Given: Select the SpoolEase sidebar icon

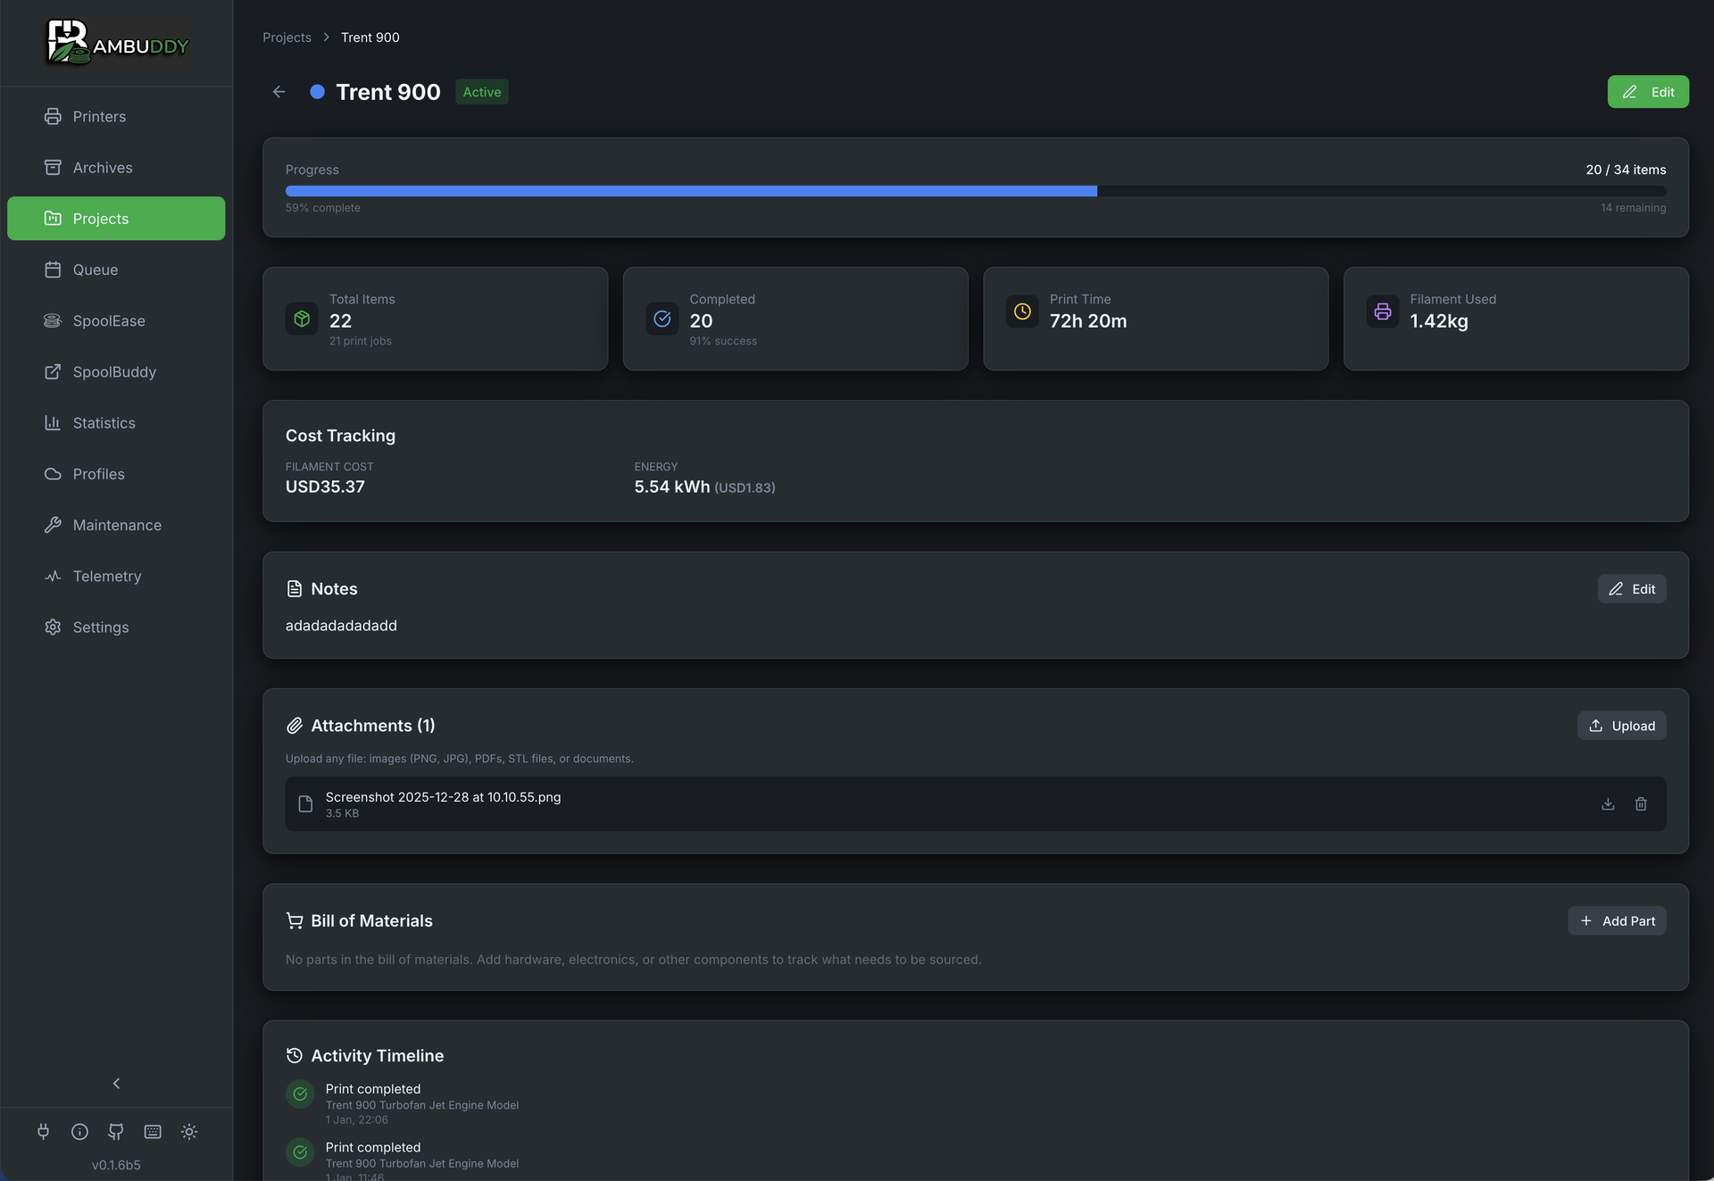Looking at the screenshot, I should 54,320.
